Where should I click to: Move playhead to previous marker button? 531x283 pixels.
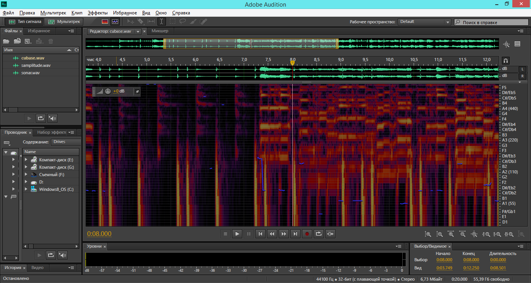[x=260, y=234]
